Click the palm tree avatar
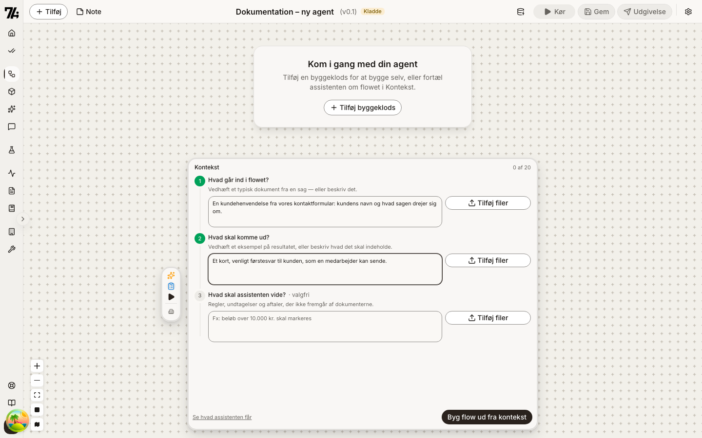Viewport: 702px width, 438px height. pyautogui.click(x=17, y=421)
